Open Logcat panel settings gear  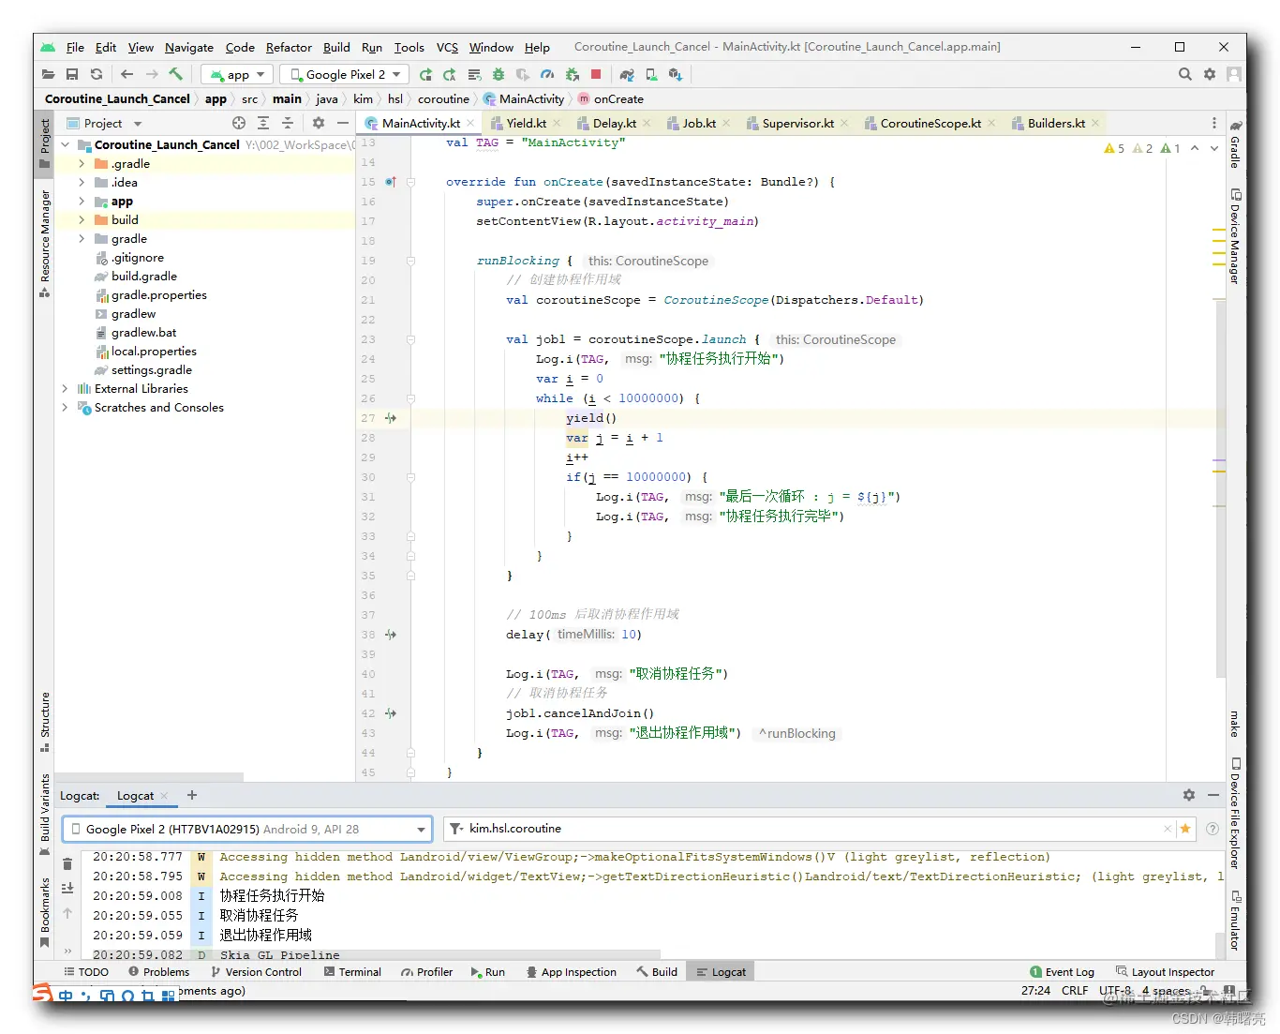[x=1189, y=795]
